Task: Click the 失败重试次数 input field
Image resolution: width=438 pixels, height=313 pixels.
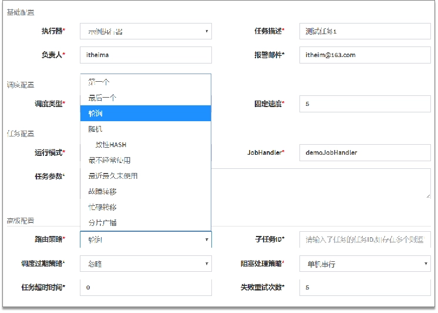Action: pyautogui.click(x=365, y=287)
